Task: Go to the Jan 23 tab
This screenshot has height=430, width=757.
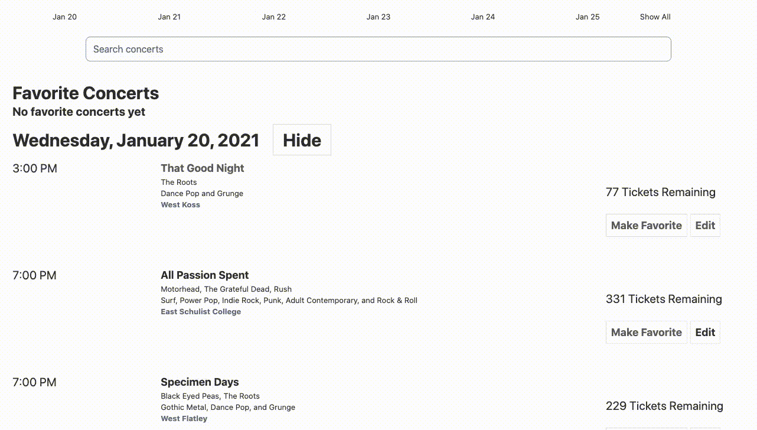Action: (x=378, y=17)
